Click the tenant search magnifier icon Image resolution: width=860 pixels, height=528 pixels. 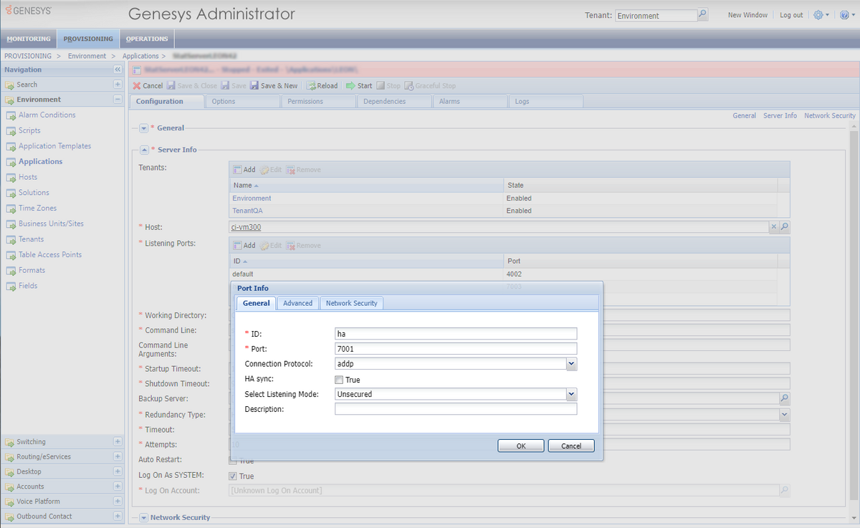702,14
